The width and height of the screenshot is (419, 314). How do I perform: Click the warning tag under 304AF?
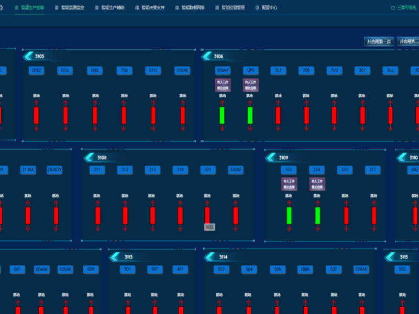[222, 85]
